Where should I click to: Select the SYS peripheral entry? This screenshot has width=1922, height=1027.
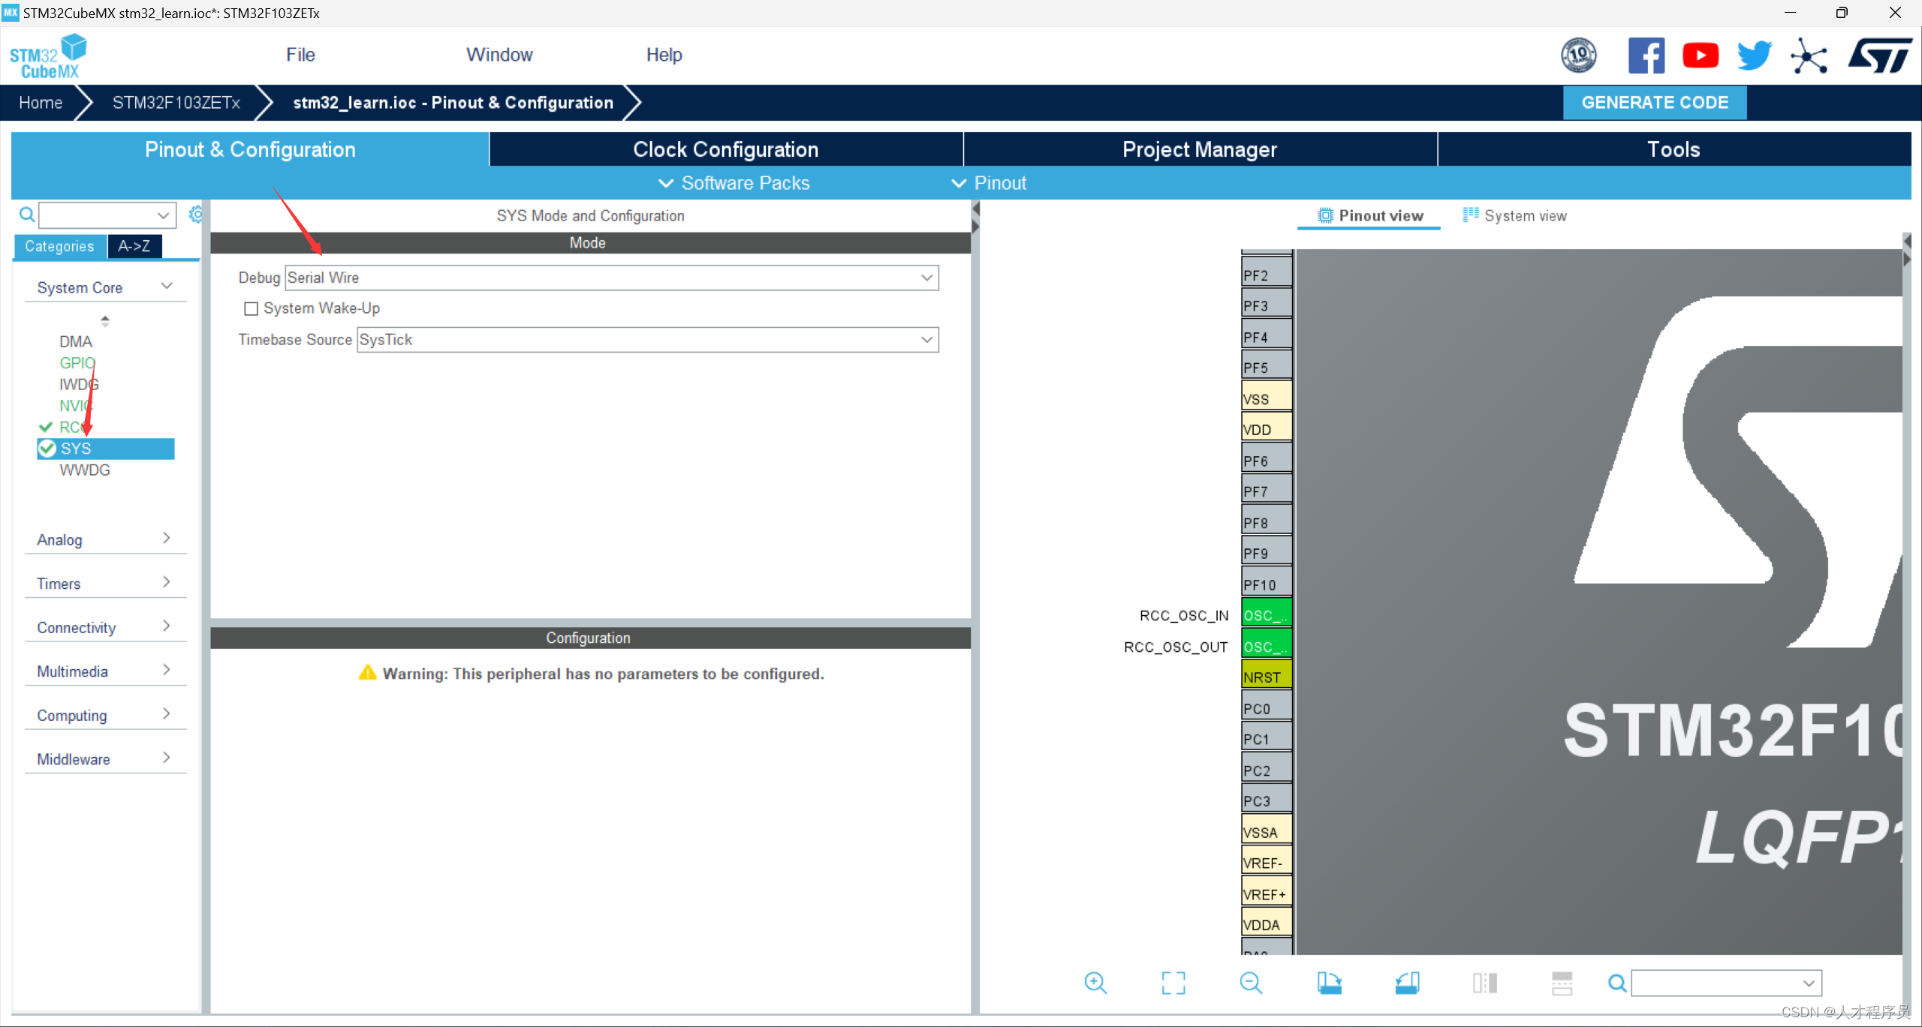(x=106, y=449)
